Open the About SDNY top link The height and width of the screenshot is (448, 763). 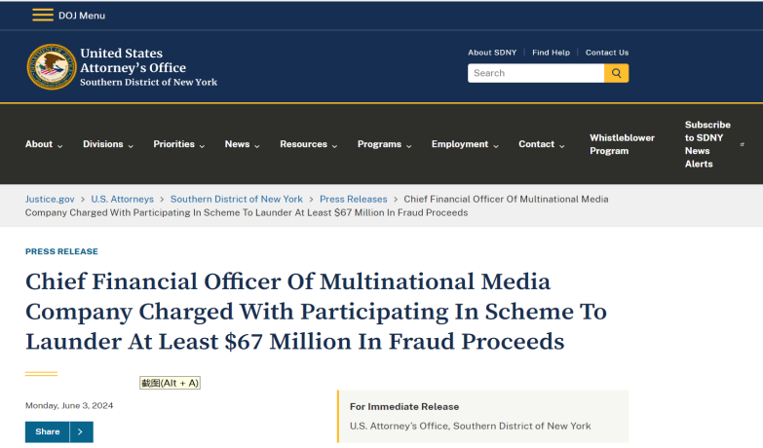[492, 53]
